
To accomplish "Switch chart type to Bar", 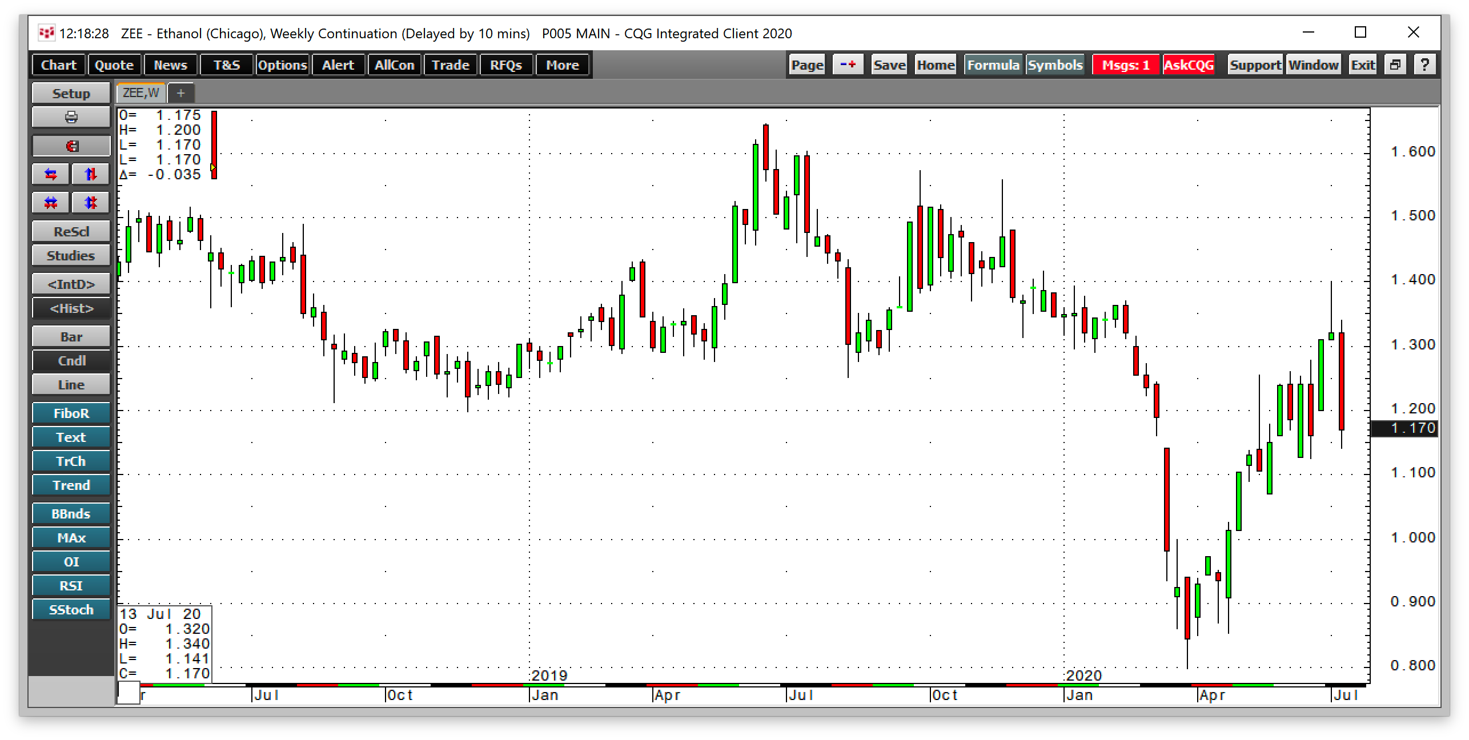I will 71,337.
